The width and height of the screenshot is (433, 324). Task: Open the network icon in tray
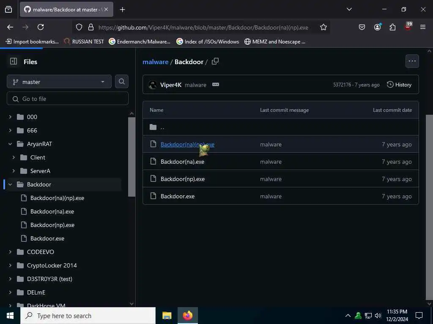click(368, 316)
